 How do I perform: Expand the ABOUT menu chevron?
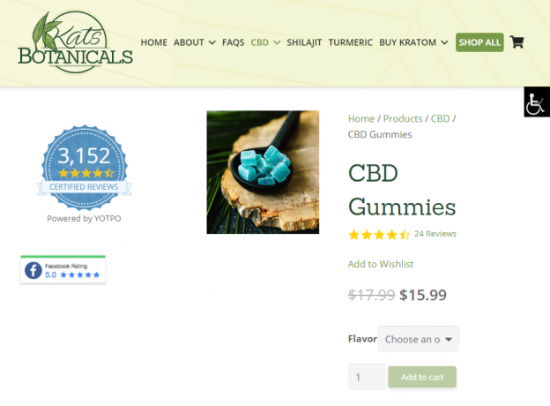click(x=212, y=42)
